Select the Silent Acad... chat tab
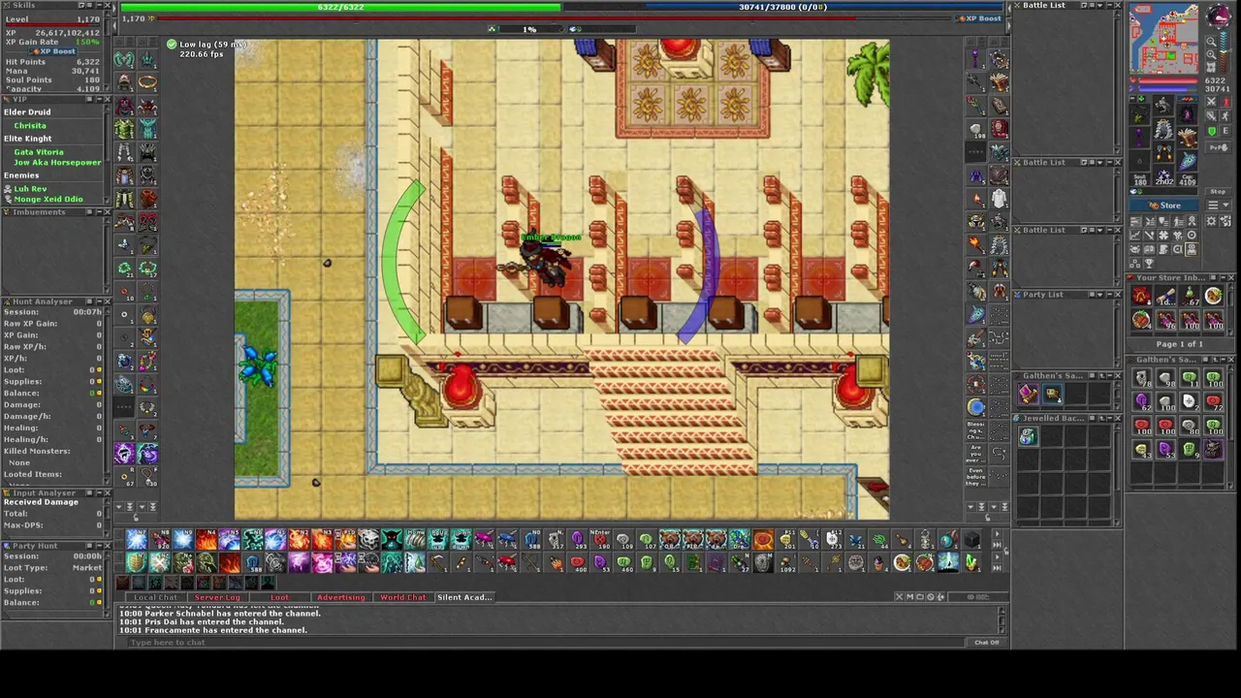The height and width of the screenshot is (698, 1241). point(464,597)
